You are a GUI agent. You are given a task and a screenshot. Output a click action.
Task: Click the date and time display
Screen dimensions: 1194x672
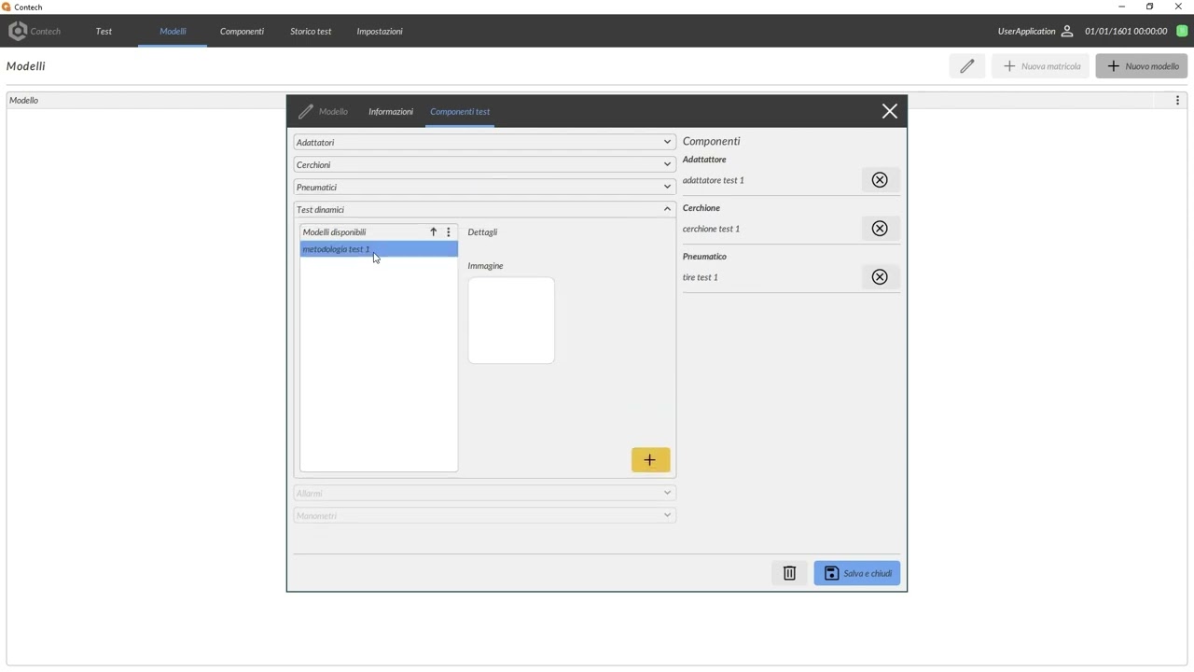point(1126,31)
